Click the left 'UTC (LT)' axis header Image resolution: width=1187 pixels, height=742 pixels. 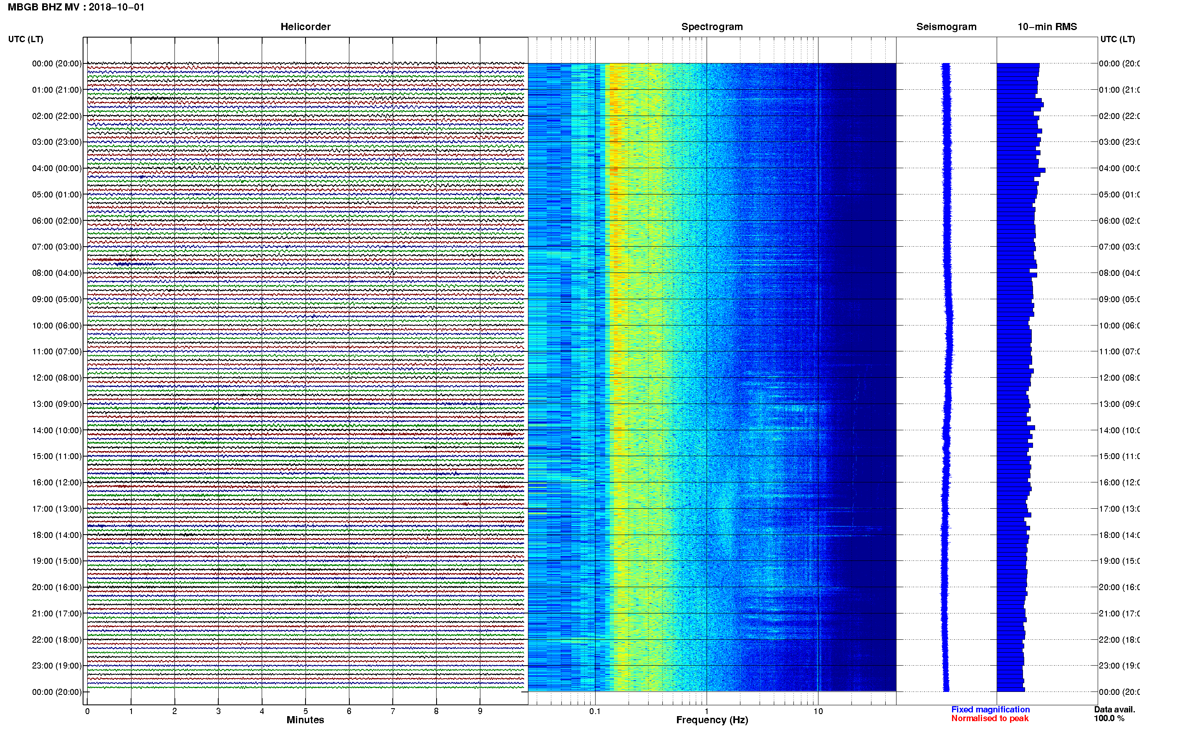[25, 39]
